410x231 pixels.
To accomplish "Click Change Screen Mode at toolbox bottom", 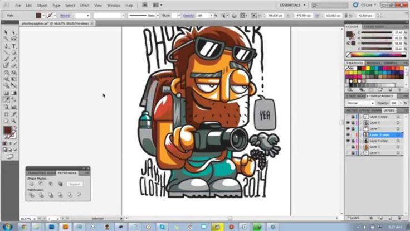I will (x=9, y=157).
